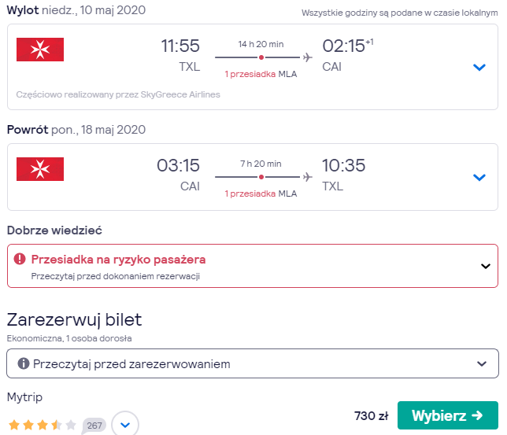Click the info icon beside Przeczytaj przed zarezerwowaniem

tap(24, 363)
